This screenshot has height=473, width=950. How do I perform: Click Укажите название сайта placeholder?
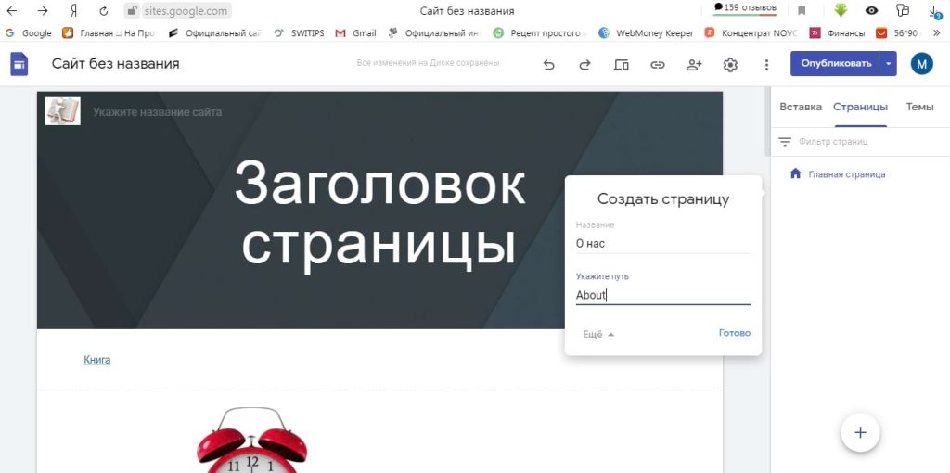157,112
